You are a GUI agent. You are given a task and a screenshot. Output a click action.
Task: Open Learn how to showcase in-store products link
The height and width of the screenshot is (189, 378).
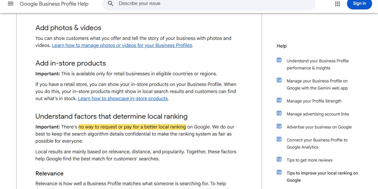tap(123, 99)
